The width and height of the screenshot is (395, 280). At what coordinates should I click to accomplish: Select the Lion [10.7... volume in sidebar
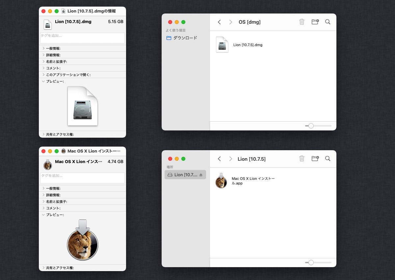(185, 175)
